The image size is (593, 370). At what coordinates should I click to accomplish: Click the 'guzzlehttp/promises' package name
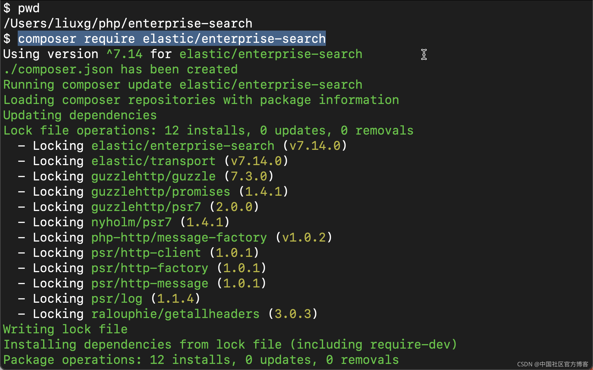[161, 192]
